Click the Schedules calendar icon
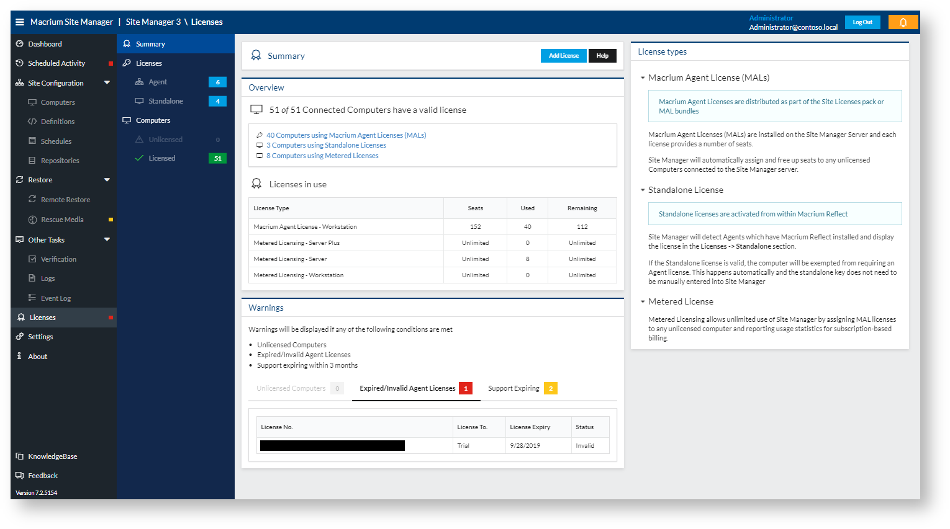This screenshot has width=950, height=529. click(x=32, y=141)
